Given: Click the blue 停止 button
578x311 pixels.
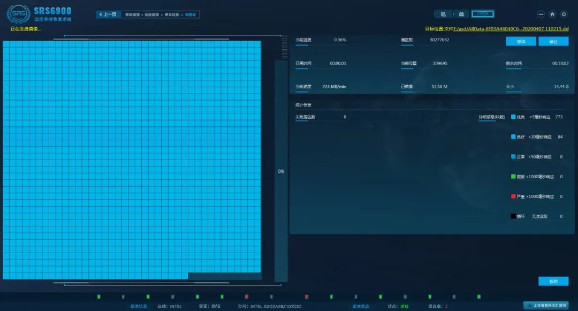Looking at the screenshot, I should click(553, 41).
